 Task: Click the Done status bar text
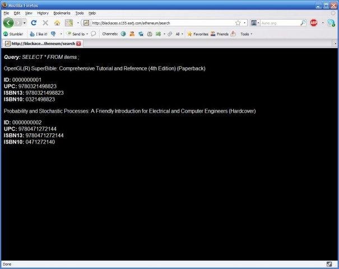[7, 265]
